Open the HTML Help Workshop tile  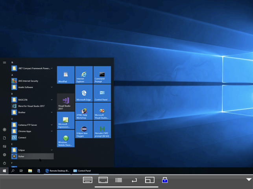[x=84, y=111]
